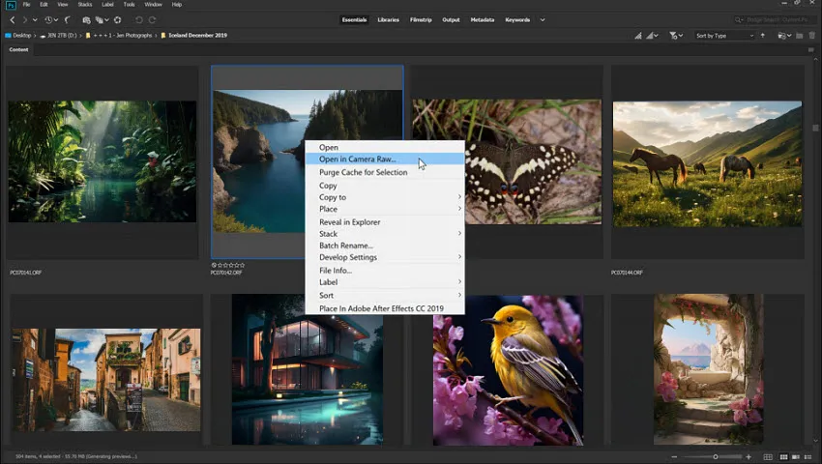Image resolution: width=822 pixels, height=464 pixels.
Task: Switch to the Filmstrip workspace tab
Action: [x=421, y=19]
